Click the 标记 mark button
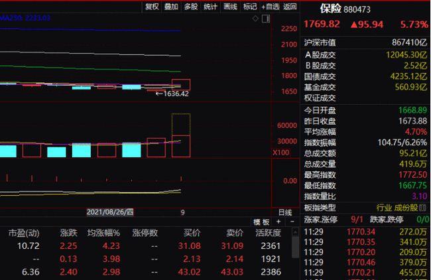The width and height of the screenshot is (431, 280). pos(250,7)
